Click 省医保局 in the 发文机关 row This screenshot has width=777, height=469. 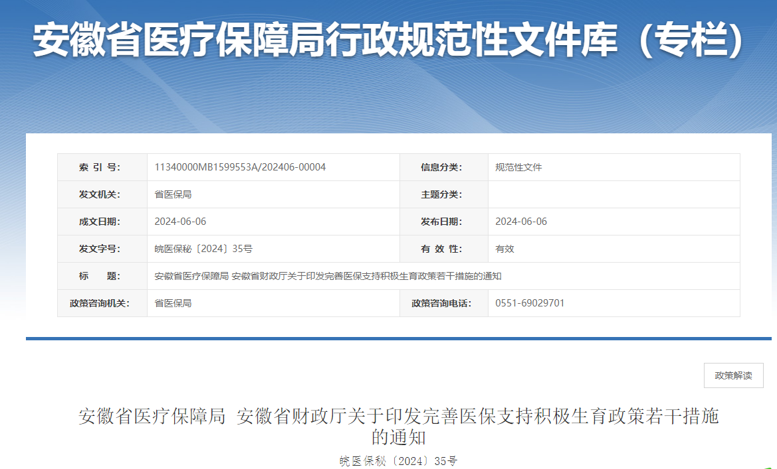(173, 194)
